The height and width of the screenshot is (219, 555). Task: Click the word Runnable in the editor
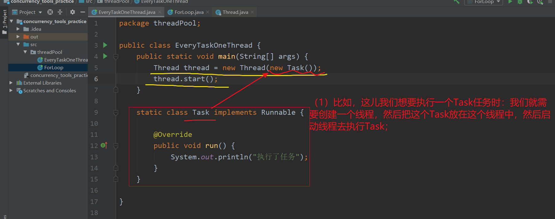[x=278, y=112]
